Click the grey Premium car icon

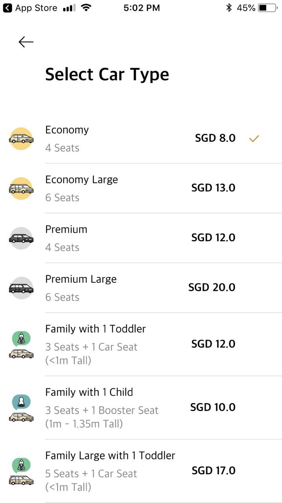tap(21, 238)
